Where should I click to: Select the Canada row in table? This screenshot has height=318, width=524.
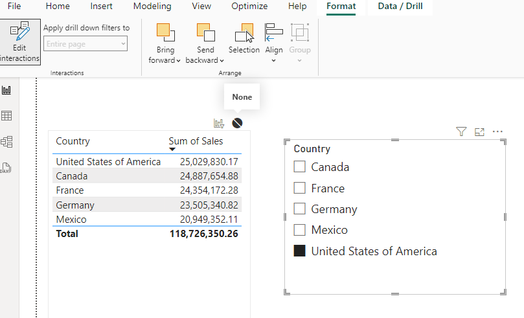click(147, 176)
